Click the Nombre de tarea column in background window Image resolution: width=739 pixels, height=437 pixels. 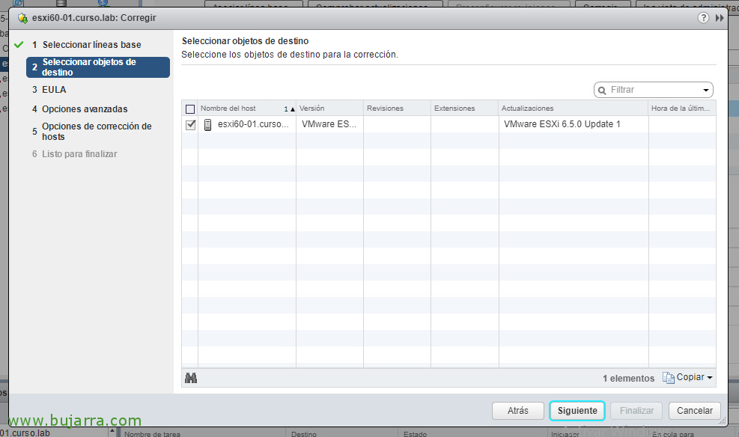pos(152,434)
